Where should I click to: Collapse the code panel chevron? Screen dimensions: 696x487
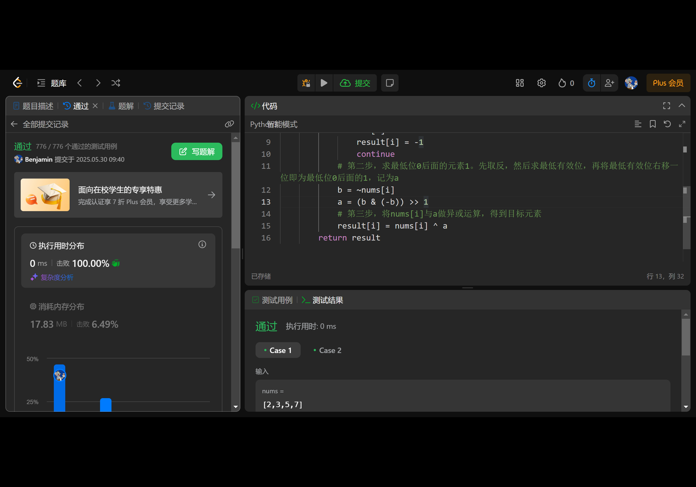click(x=682, y=105)
